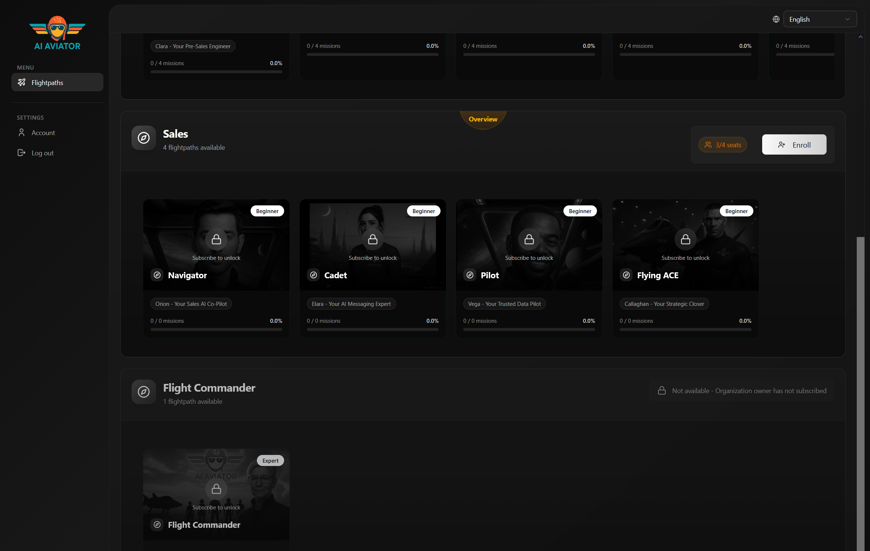Click the Sales section compass icon

tap(144, 138)
